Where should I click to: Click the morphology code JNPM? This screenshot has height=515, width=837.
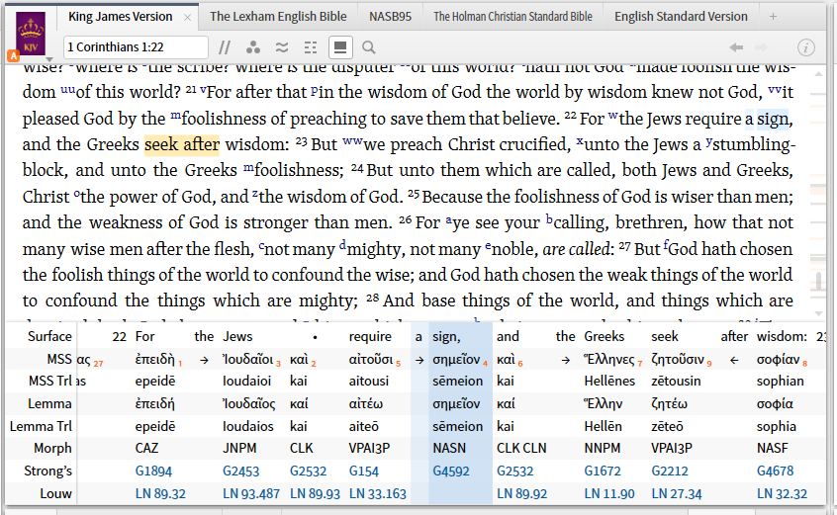coord(239,449)
